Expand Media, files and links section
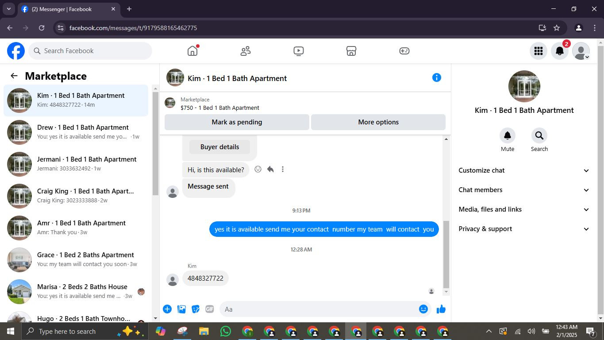The width and height of the screenshot is (604, 340). (x=524, y=209)
